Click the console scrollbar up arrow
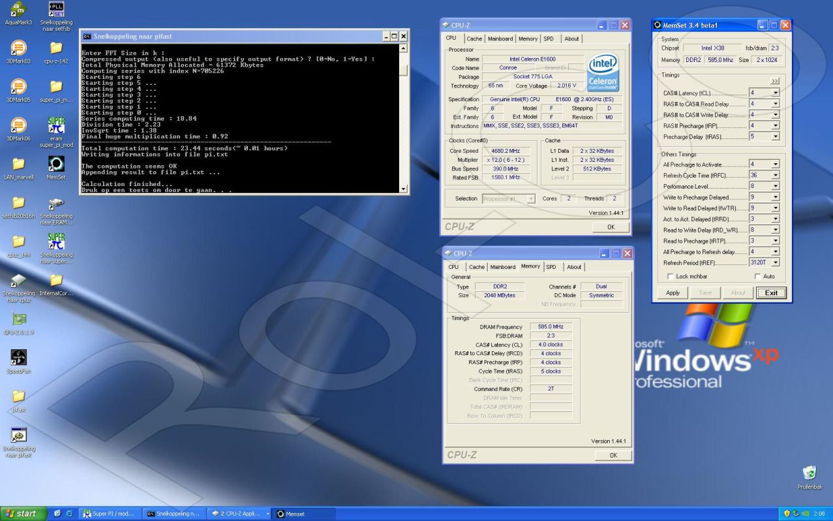This screenshot has height=521, width=833. 403,48
